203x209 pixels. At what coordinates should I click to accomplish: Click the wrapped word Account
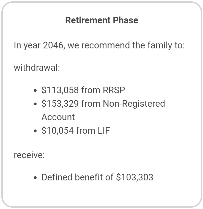58,117
